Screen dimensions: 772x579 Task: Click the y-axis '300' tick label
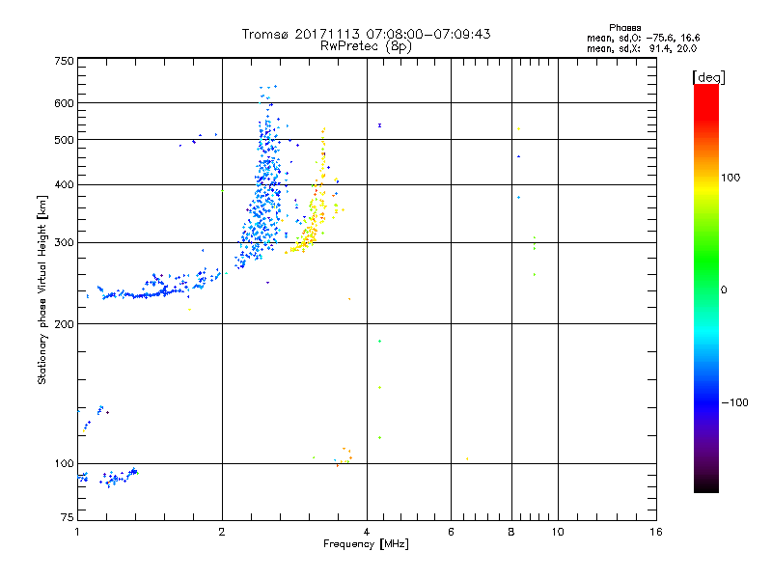tap(64, 242)
